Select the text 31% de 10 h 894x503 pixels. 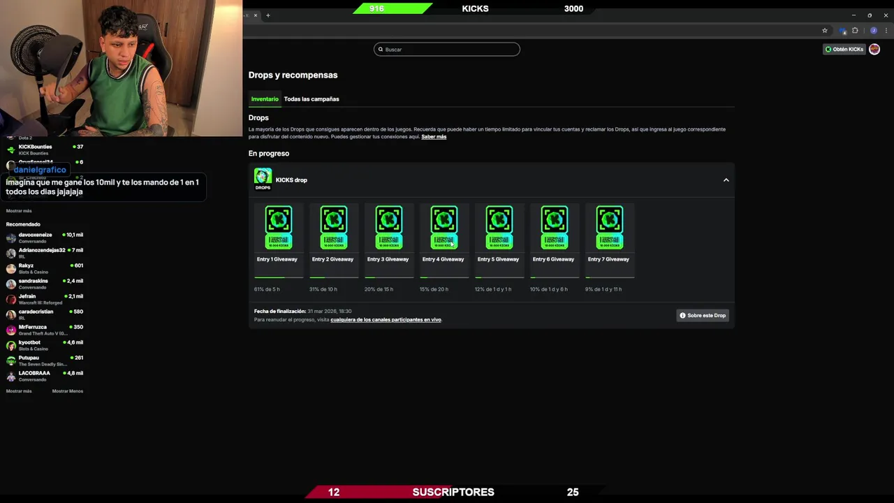pyautogui.click(x=323, y=289)
